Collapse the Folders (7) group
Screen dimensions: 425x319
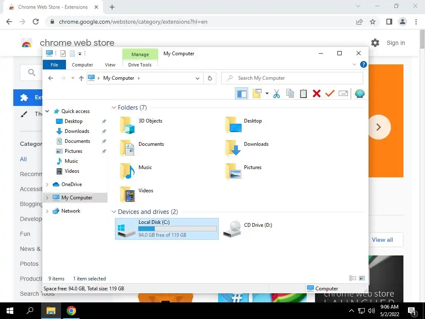tap(114, 108)
